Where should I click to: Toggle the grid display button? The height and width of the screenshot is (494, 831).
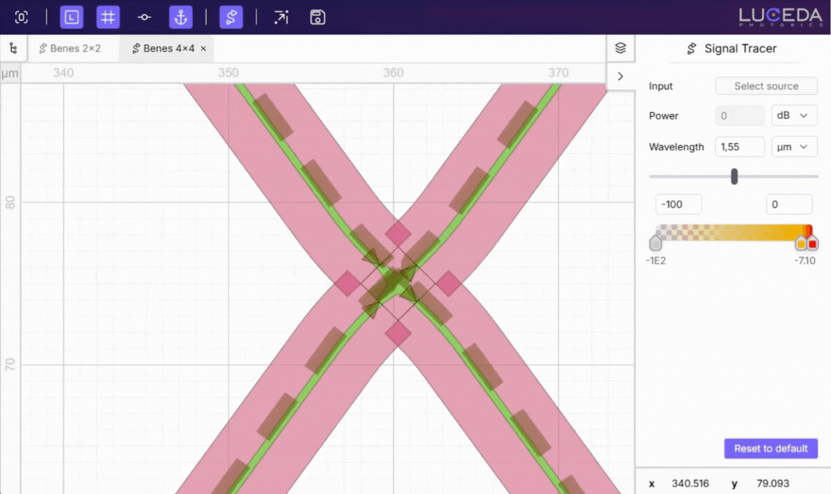(x=108, y=17)
